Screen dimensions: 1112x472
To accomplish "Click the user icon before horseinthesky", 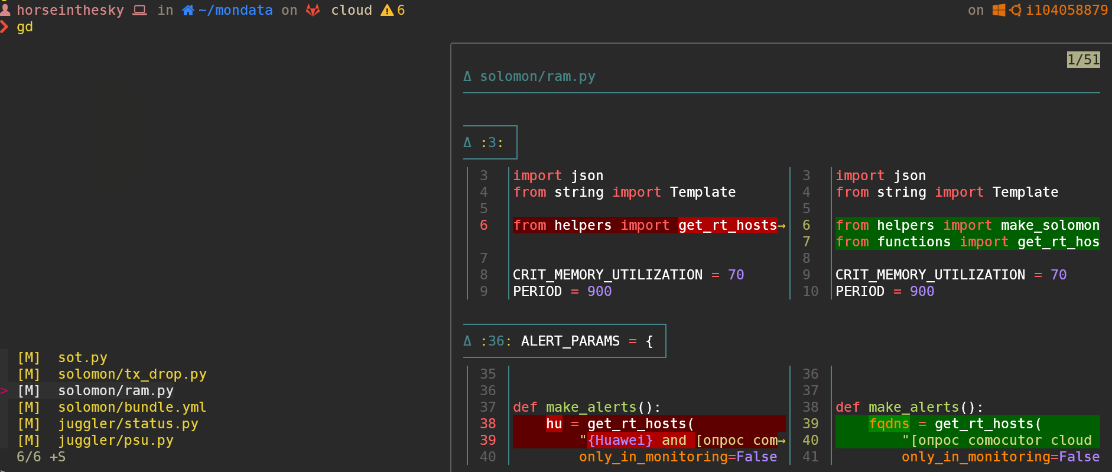I will point(5,10).
